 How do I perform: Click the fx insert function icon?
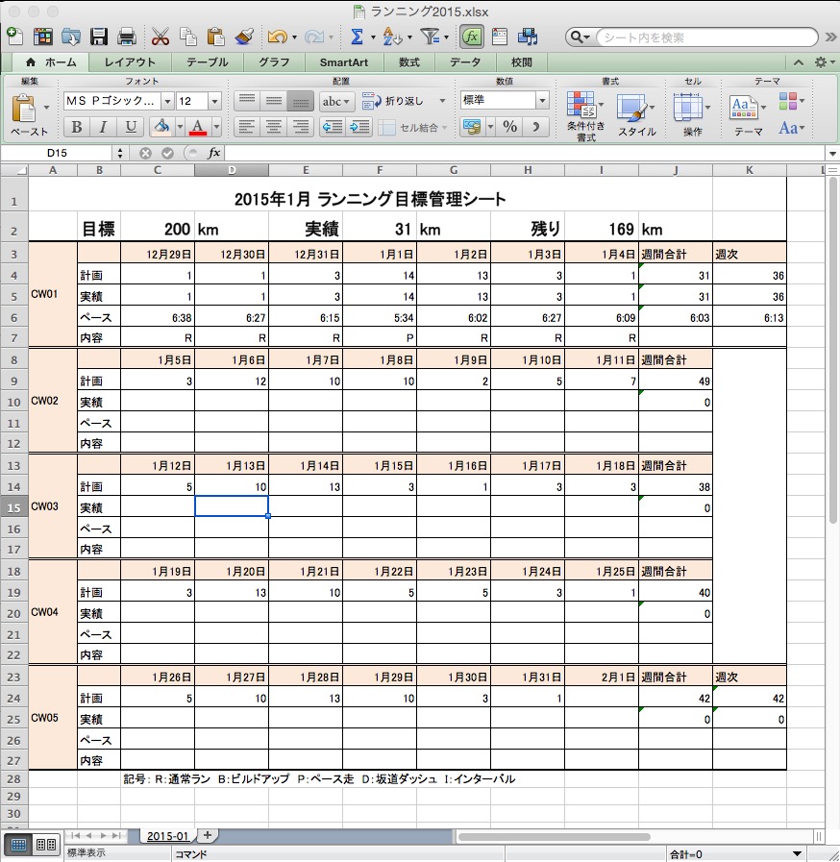[x=214, y=153]
